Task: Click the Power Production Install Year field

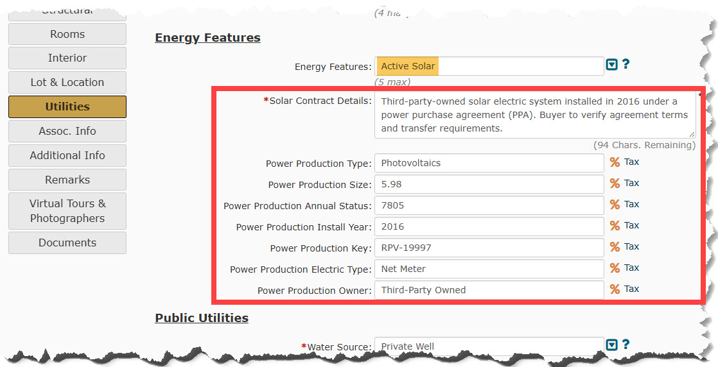Action: tap(489, 226)
